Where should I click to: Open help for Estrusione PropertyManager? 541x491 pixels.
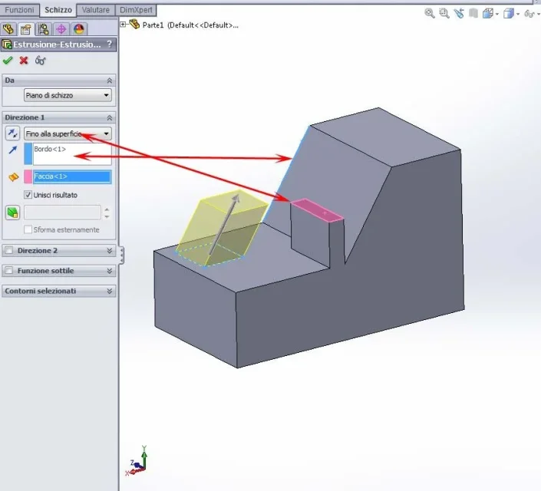110,44
